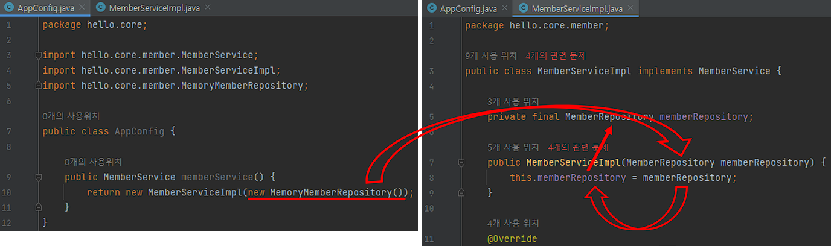The image size is (831, 246).
Task: Click constructor name 'MemberServiceImpl' on line 7
Action: click(573, 163)
